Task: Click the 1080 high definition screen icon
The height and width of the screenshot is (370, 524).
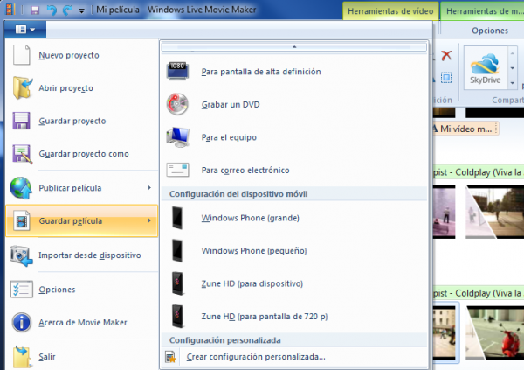Action: click(177, 72)
